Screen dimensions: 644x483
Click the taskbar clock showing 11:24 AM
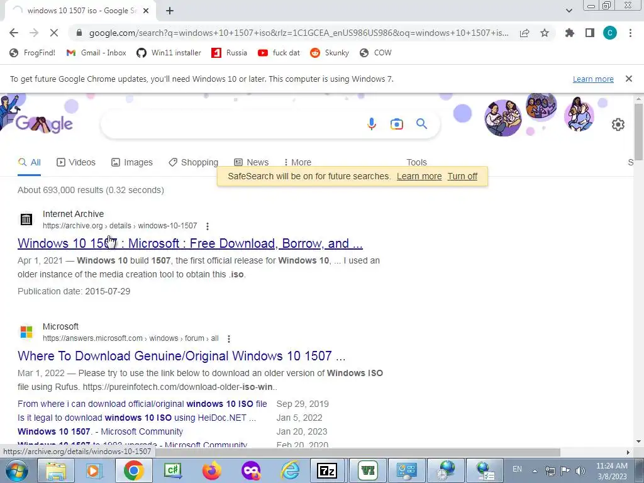point(611,471)
